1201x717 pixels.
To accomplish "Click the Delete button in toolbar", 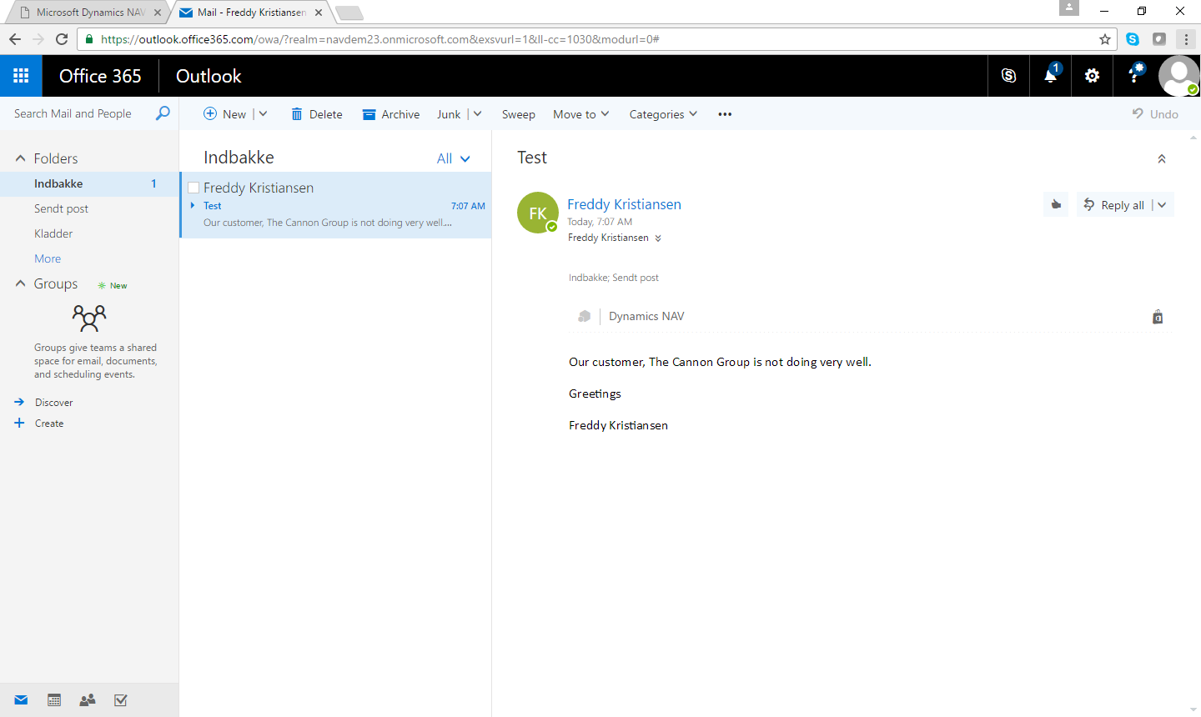I will [x=317, y=114].
